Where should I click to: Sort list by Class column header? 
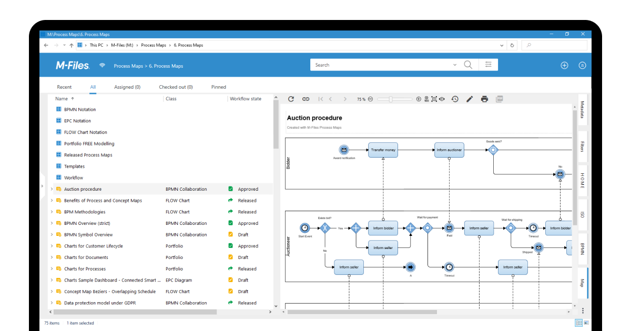tap(171, 99)
